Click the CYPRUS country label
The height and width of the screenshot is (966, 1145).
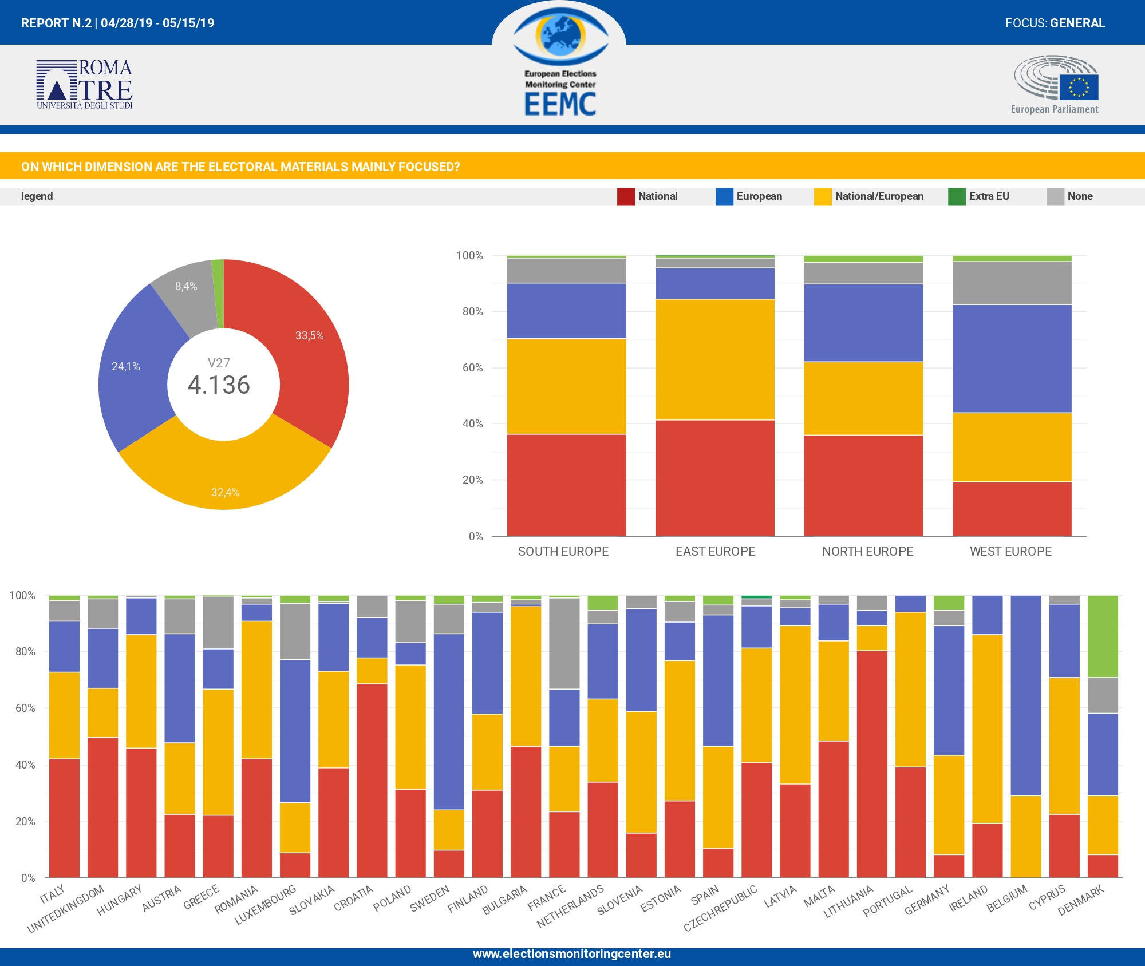[1048, 897]
